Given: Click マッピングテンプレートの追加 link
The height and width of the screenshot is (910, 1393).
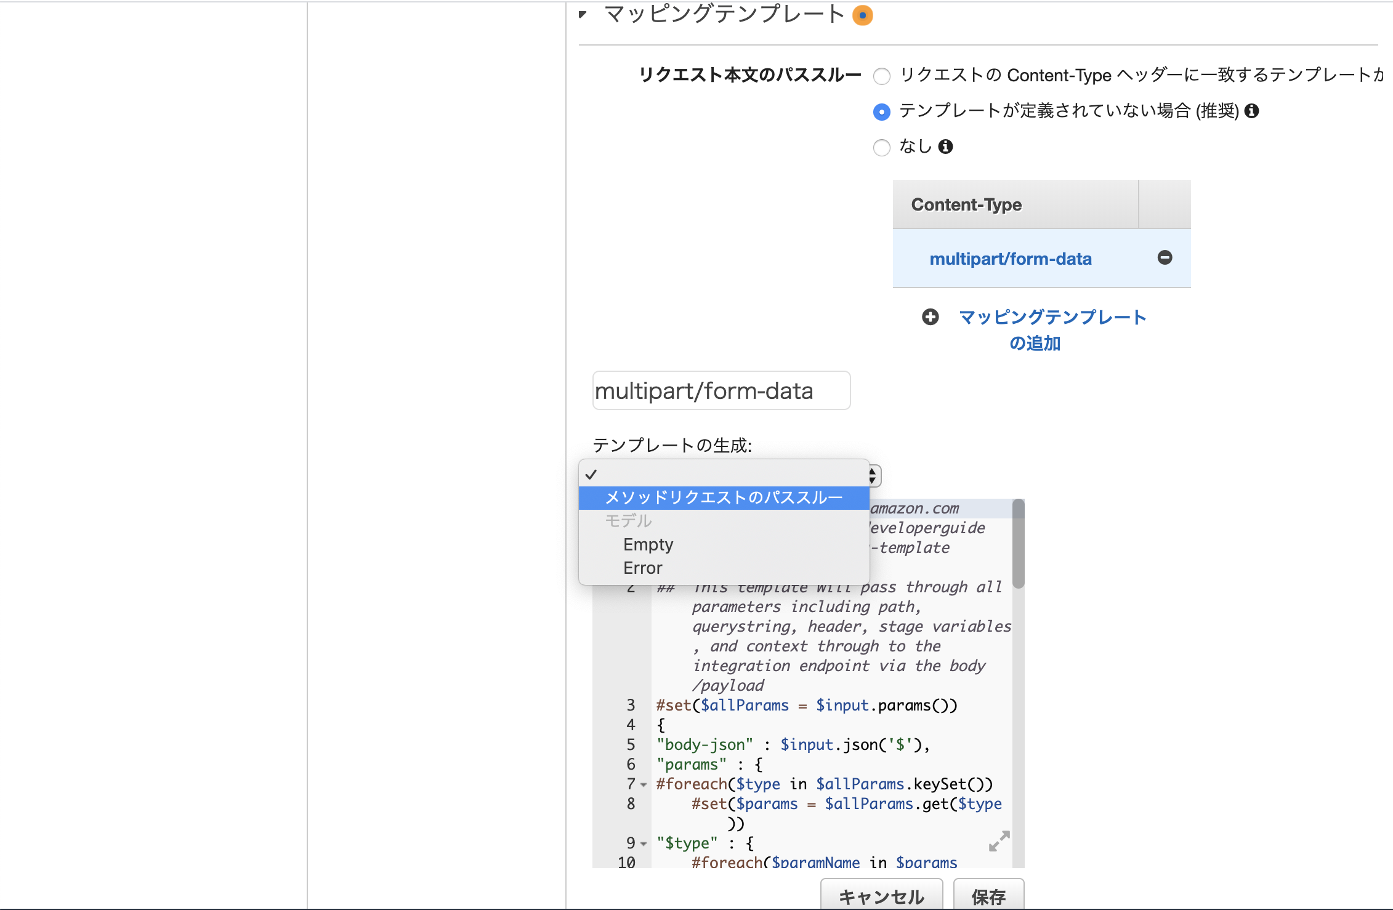Looking at the screenshot, I should pos(1052,330).
